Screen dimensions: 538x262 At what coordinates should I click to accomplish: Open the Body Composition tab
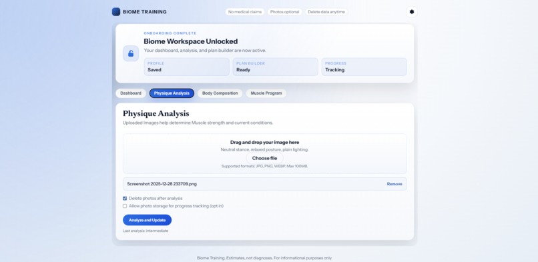click(220, 93)
